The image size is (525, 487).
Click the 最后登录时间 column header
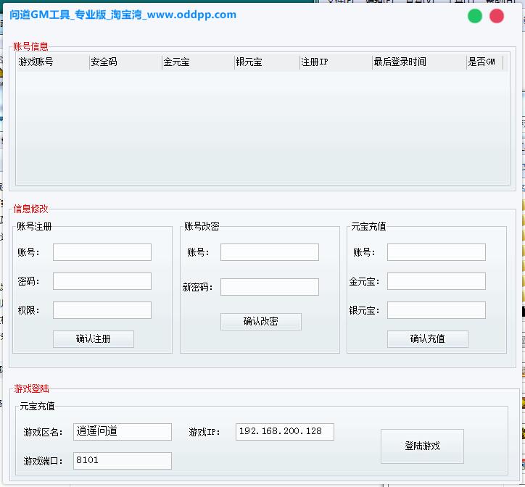(x=418, y=62)
